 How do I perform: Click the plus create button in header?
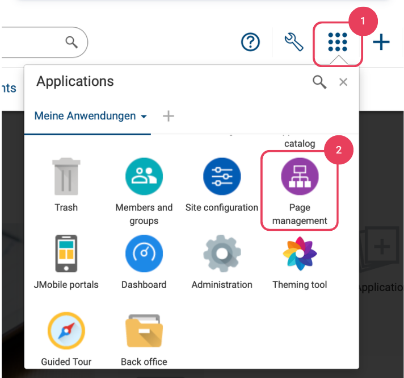coord(381,42)
